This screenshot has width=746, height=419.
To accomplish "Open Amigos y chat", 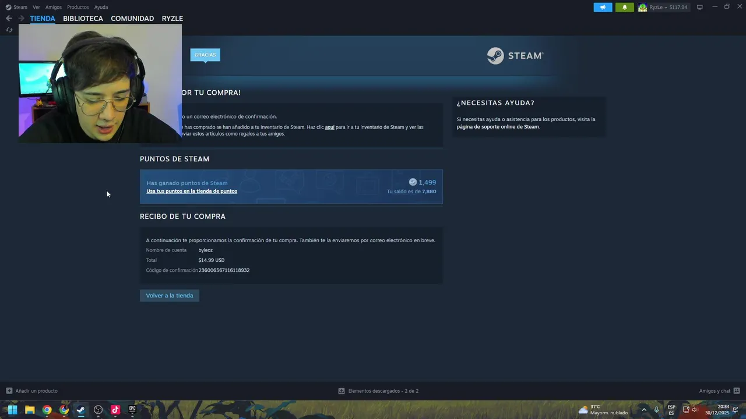I will (x=715, y=391).
